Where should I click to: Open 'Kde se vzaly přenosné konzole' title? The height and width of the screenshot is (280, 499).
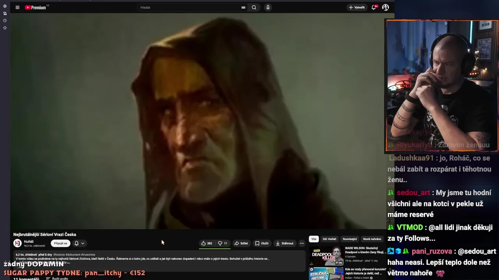pyautogui.click(x=365, y=271)
